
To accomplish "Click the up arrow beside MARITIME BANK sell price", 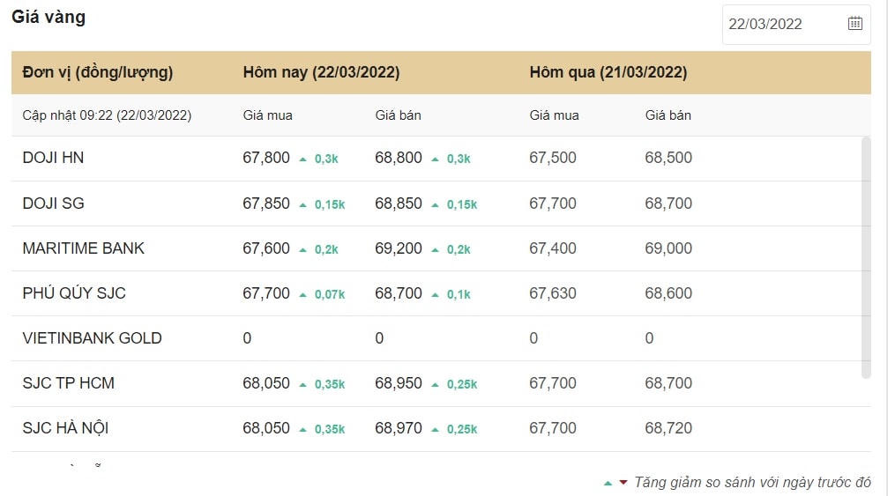I will pos(435,250).
